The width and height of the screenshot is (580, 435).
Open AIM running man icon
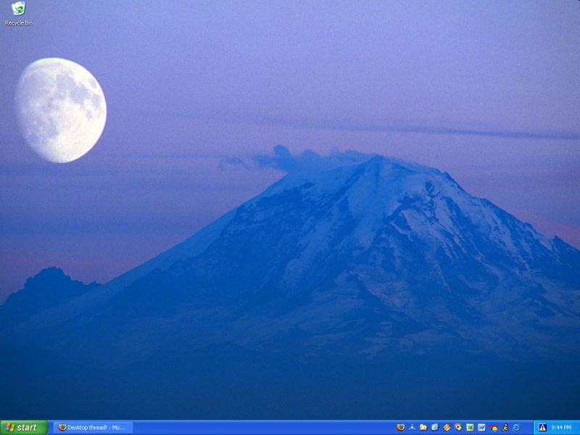point(505,428)
